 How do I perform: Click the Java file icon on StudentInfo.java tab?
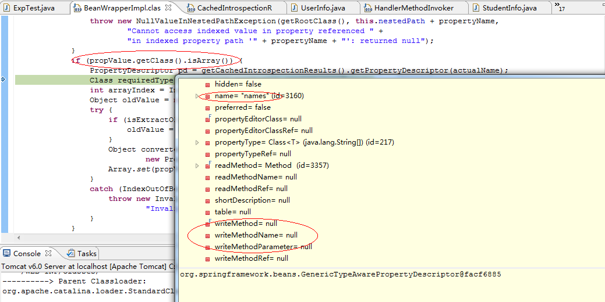[x=476, y=8]
